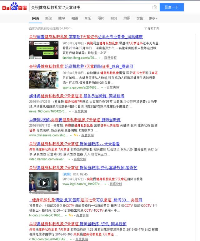200x241 pixels.
Task: Open the 央视网 新闻30分 result title link
Action: 86,200
